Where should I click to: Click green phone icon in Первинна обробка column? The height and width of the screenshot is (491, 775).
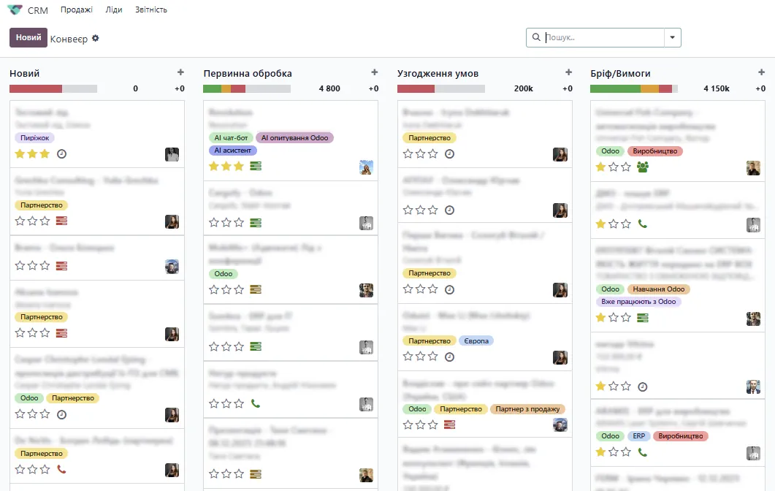coord(256,403)
